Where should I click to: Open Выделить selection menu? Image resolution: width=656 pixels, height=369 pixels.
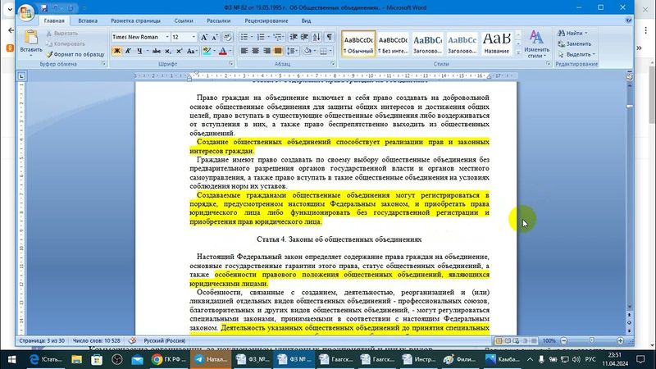point(576,54)
